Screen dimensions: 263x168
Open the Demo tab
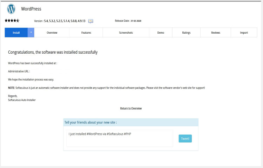pos(161,33)
